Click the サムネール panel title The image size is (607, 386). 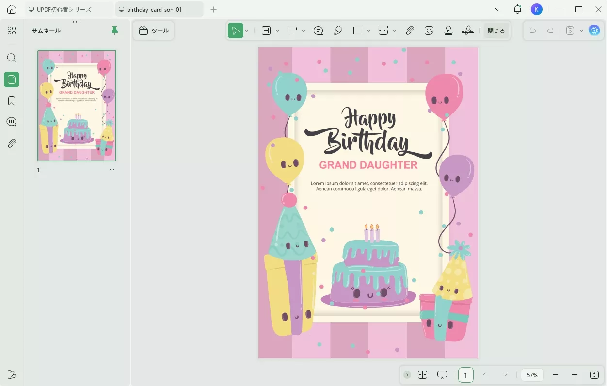[46, 31]
